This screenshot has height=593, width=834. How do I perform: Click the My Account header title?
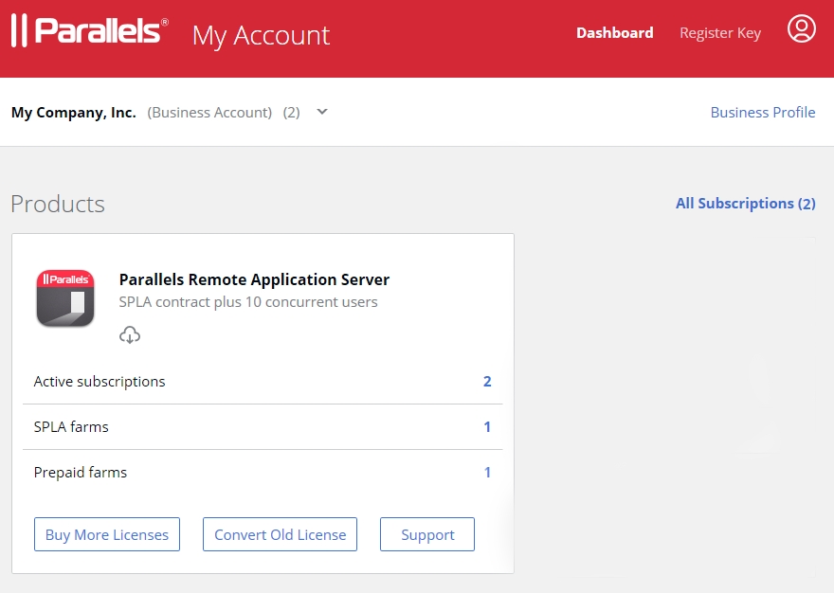261,35
